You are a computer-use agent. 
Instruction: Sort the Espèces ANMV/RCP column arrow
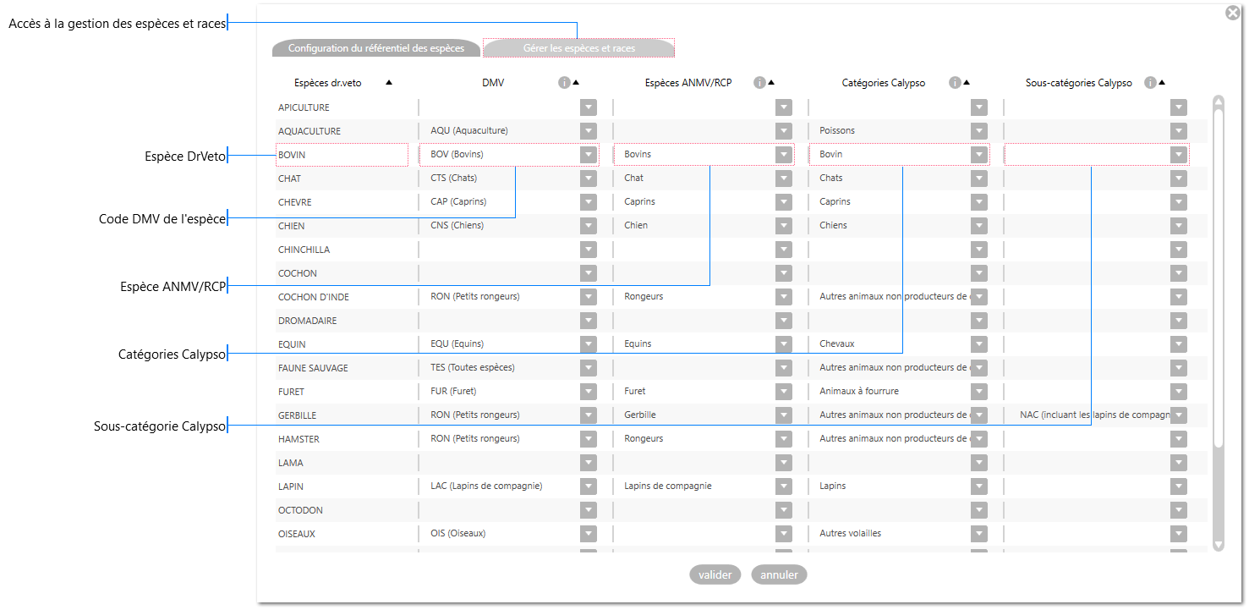click(771, 83)
